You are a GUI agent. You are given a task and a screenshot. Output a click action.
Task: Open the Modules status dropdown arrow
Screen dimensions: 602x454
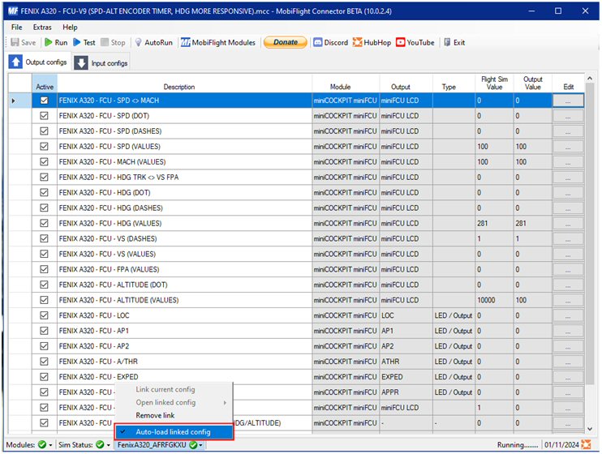[x=50, y=445]
